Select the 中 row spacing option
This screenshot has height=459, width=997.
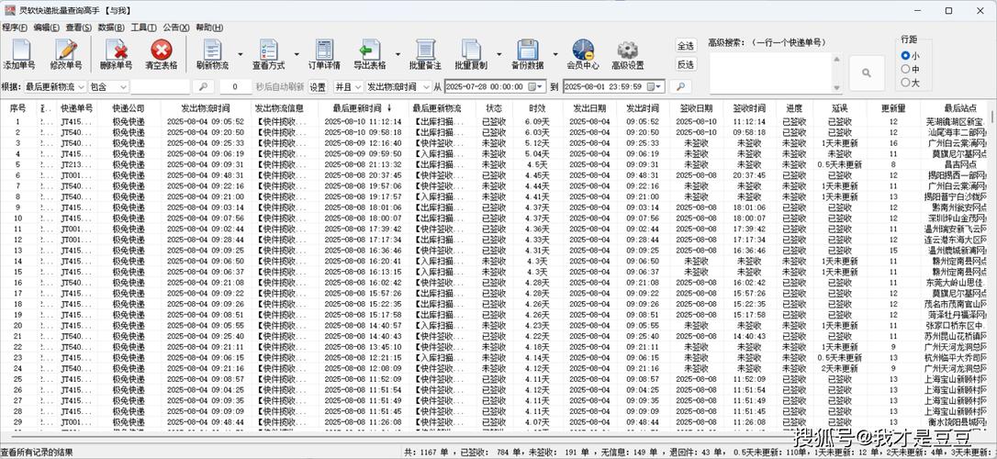click(911, 69)
